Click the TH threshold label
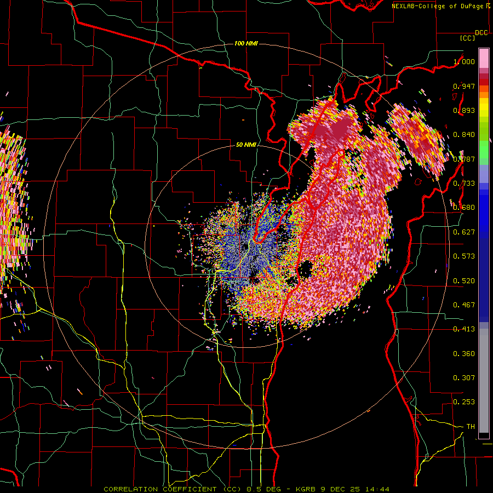The image size is (493, 493). 471,427
